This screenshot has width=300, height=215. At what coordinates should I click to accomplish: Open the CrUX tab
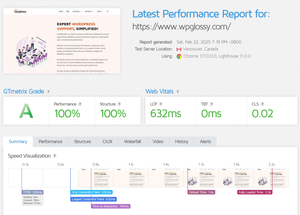pos(107,142)
